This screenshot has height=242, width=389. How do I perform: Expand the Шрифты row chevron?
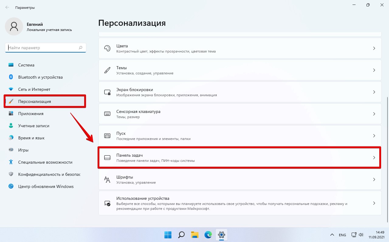click(x=374, y=179)
